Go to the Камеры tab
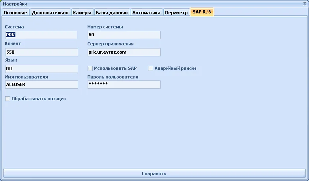Viewport: 309px width, 181px height. [82, 13]
